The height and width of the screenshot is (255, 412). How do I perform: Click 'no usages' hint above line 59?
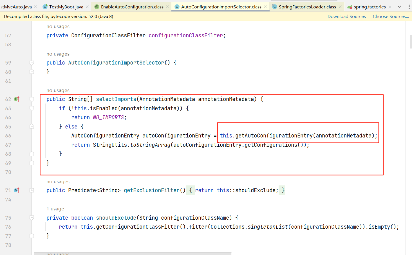coord(58,54)
